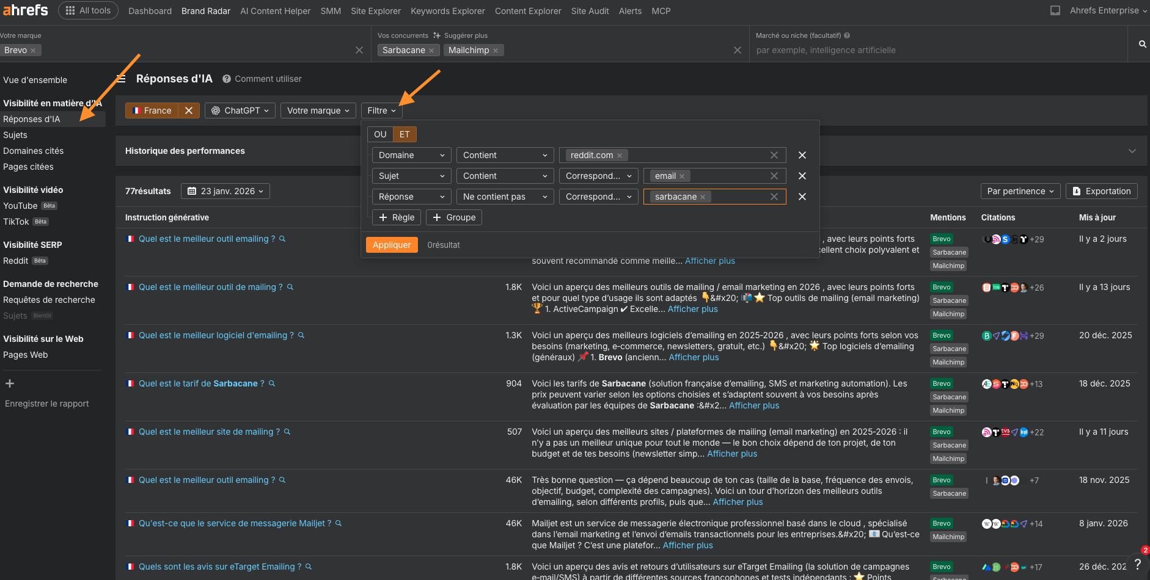Click the Appliquer button

click(392, 245)
